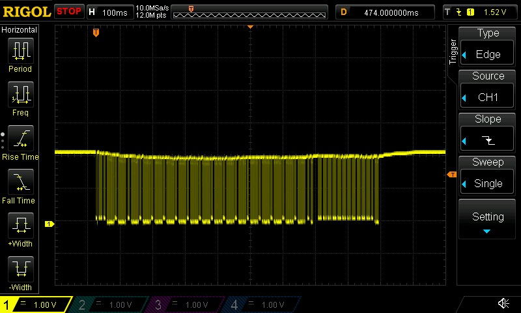Select the Freq measurement icon
The width and height of the screenshot is (521, 313).
point(20,98)
